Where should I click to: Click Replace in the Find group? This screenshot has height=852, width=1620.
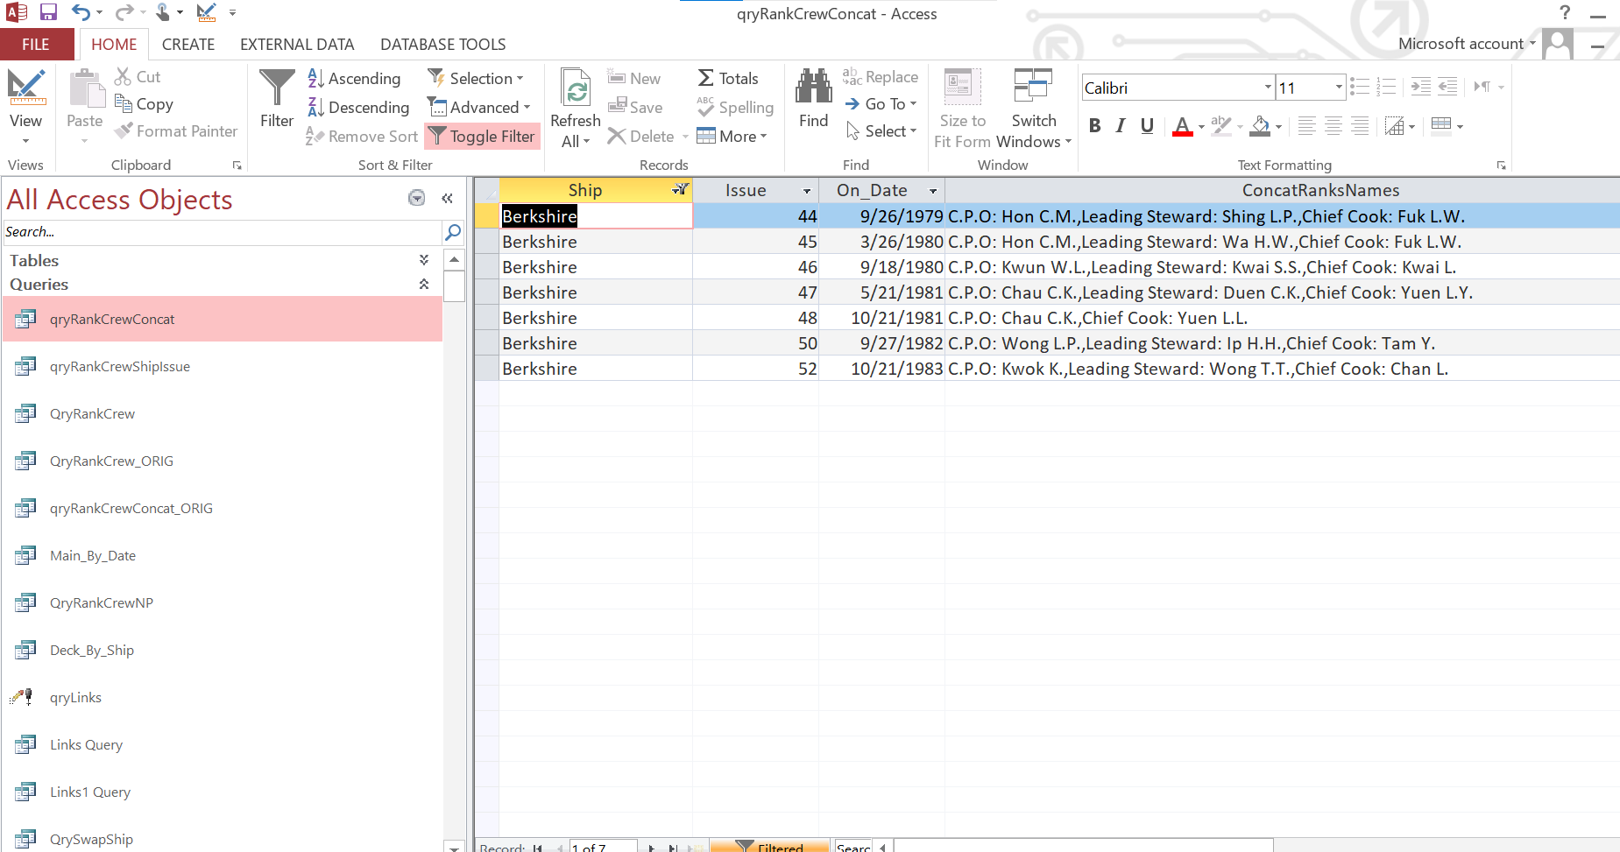click(x=881, y=77)
